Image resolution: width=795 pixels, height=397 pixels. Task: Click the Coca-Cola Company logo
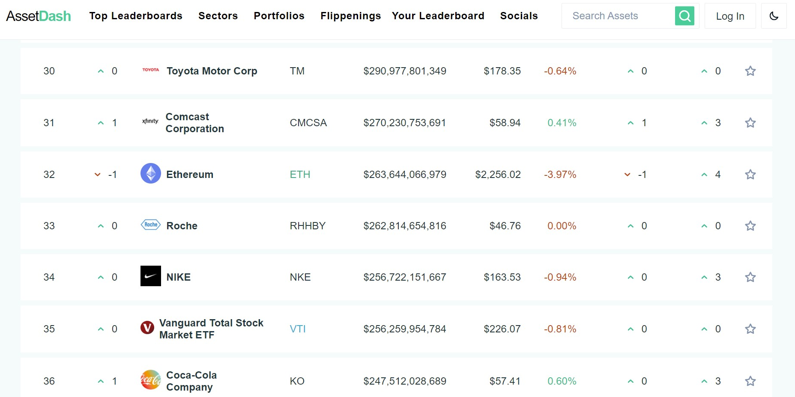pos(151,380)
